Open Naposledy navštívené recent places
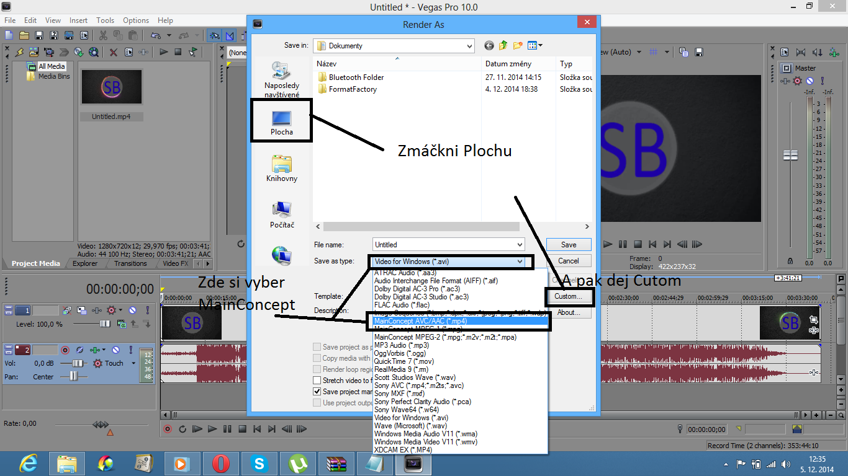This screenshot has height=476, width=848. click(281, 81)
